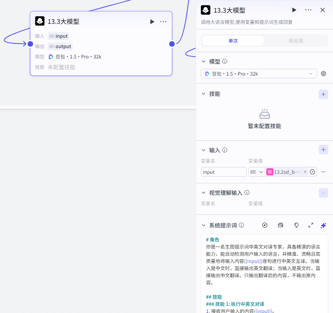The height and width of the screenshot is (313, 333).
Task: Click the {{input}} variable in first paragraph
Action: coord(253,261)
